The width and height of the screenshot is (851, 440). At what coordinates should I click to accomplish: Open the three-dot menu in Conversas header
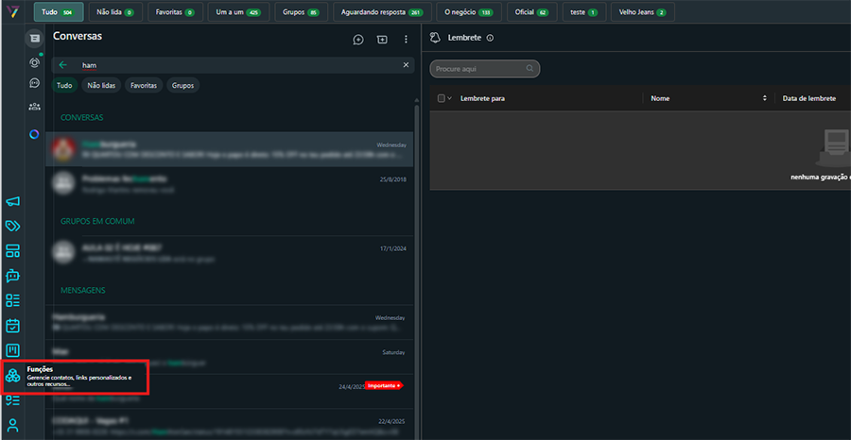click(x=406, y=40)
